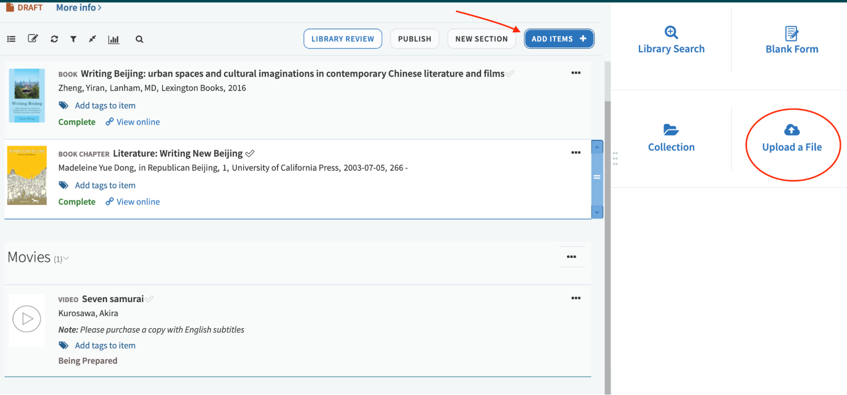Toggle checkmark next to Literature: Writing New Beijing

(250, 153)
